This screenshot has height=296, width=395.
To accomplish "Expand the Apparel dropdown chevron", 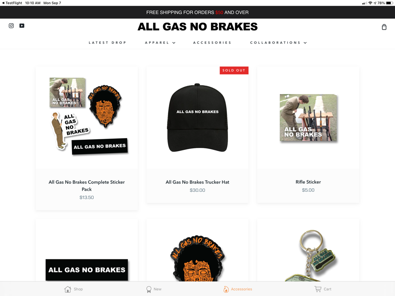I will click(x=174, y=43).
